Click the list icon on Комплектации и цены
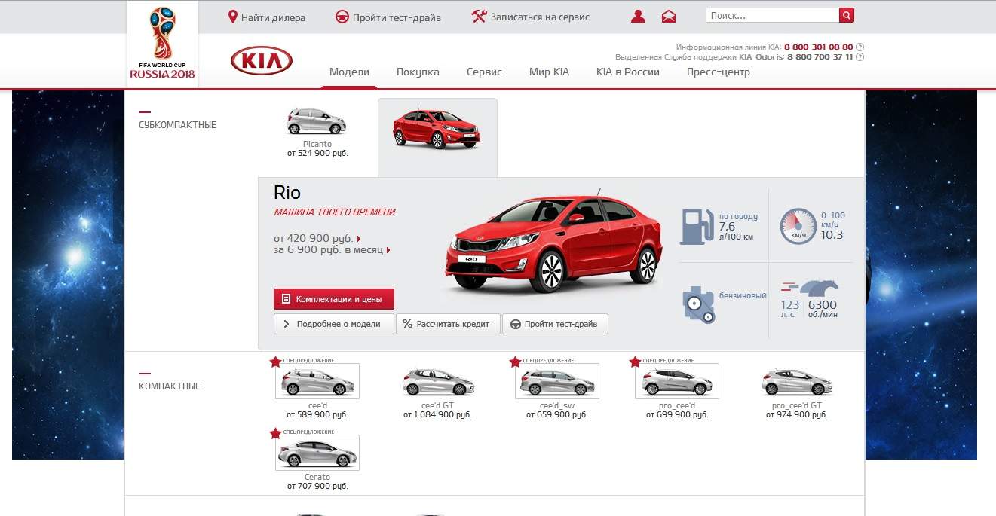 point(286,299)
